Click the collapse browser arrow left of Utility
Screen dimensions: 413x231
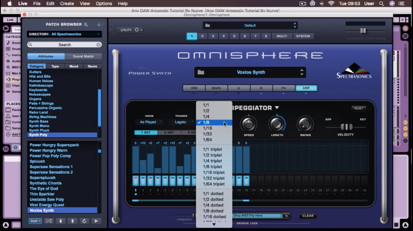tap(110, 30)
